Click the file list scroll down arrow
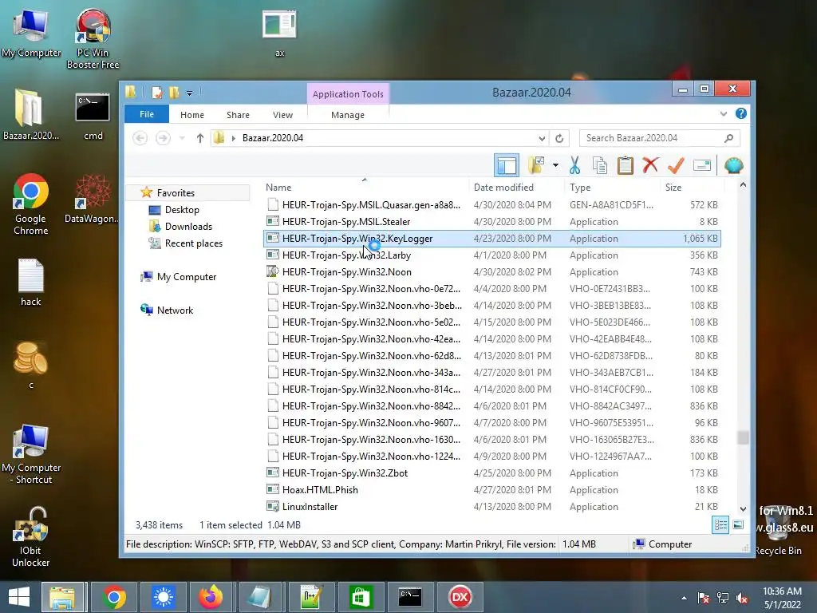Image resolution: width=817 pixels, height=613 pixels. click(x=743, y=508)
